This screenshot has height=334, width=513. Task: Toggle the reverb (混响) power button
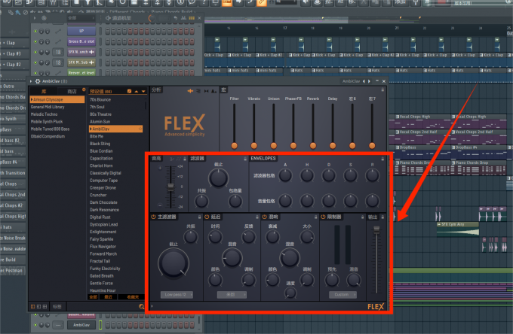(x=265, y=217)
